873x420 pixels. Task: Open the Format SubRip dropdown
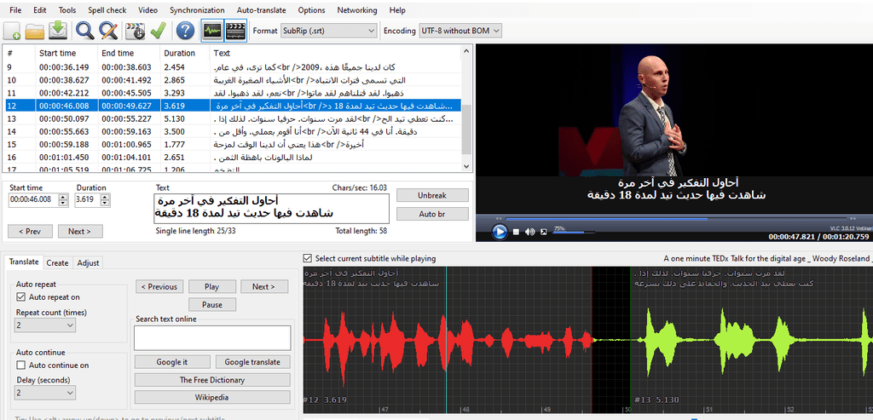[328, 31]
